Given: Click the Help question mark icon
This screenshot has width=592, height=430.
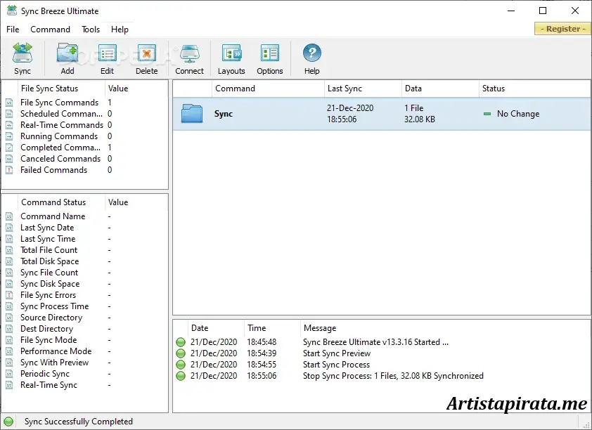Looking at the screenshot, I should (311, 53).
